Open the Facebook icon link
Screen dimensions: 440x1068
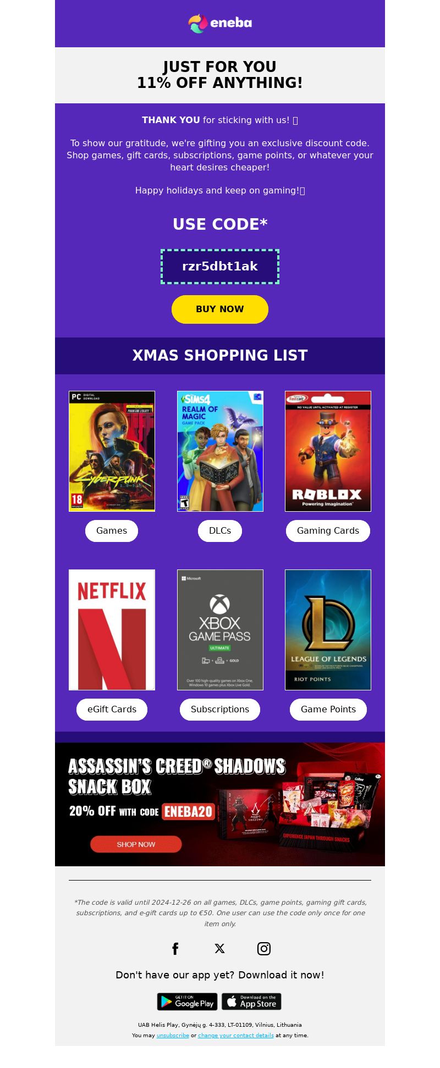pyautogui.click(x=175, y=949)
